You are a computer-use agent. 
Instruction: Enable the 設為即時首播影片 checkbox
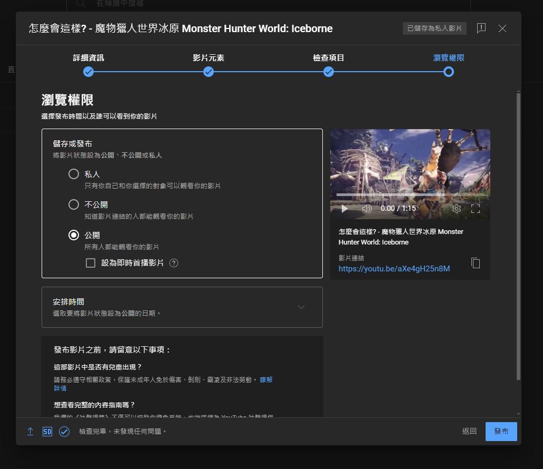[91, 263]
